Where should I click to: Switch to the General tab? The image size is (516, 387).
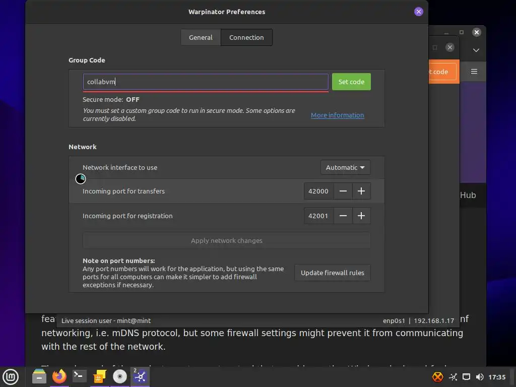tap(201, 37)
